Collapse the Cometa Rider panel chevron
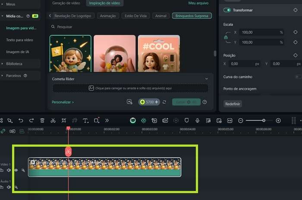This screenshot has width=302, height=200. click(x=207, y=79)
